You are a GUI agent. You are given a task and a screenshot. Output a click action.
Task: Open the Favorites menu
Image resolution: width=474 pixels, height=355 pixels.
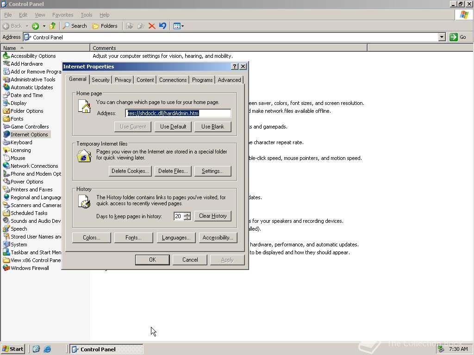tap(62, 15)
